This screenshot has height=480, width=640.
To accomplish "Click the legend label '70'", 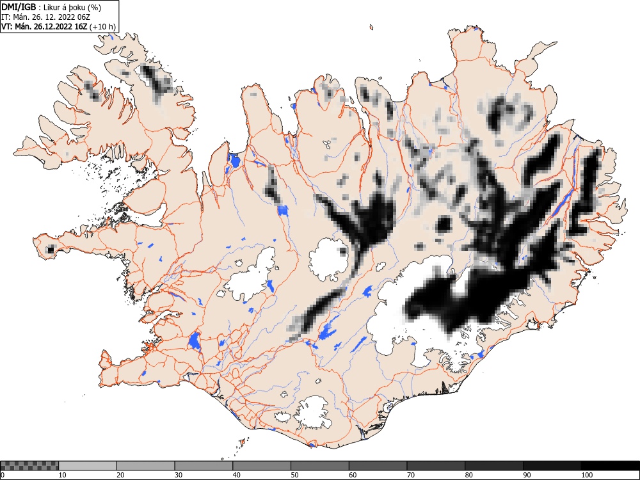I will point(410,475).
